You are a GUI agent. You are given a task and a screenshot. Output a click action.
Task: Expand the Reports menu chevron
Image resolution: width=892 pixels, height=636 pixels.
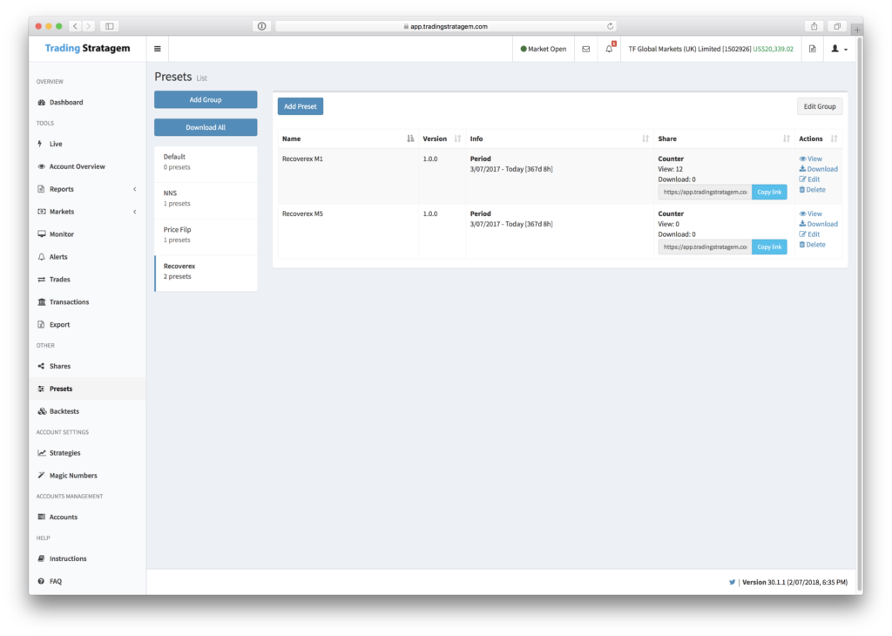tap(135, 189)
